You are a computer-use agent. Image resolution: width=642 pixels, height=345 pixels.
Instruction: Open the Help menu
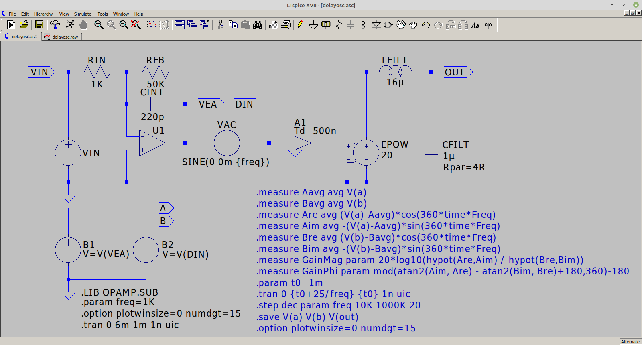pyautogui.click(x=139, y=14)
